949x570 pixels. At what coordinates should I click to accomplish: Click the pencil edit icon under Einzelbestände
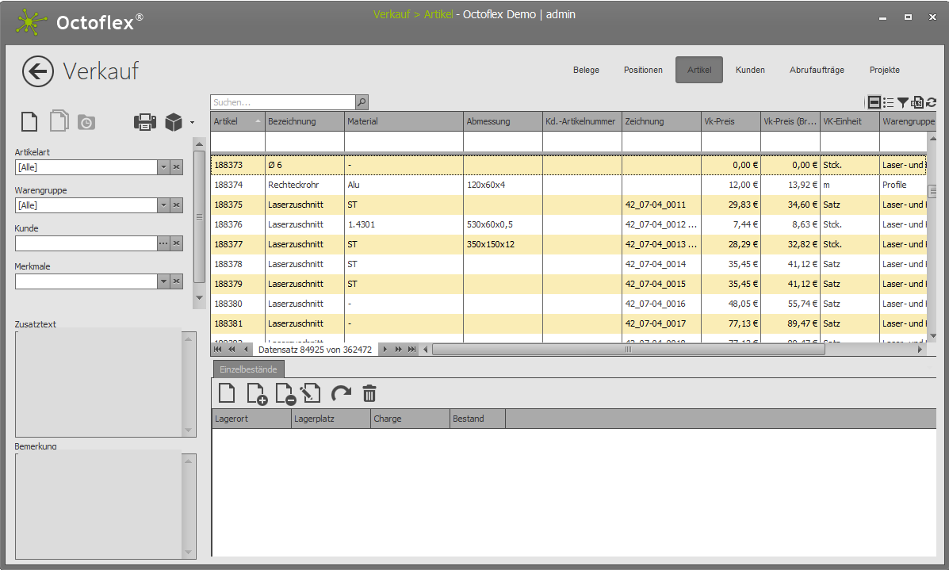(311, 393)
